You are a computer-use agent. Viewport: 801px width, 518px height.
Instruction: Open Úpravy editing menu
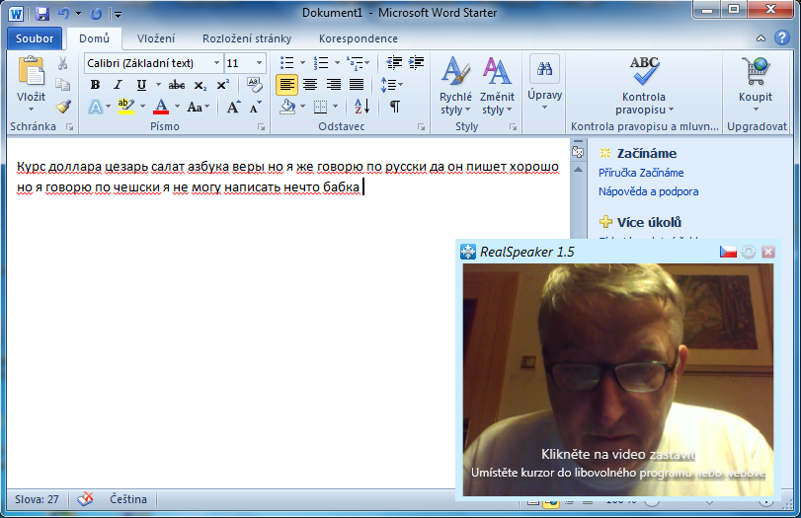coord(544,82)
